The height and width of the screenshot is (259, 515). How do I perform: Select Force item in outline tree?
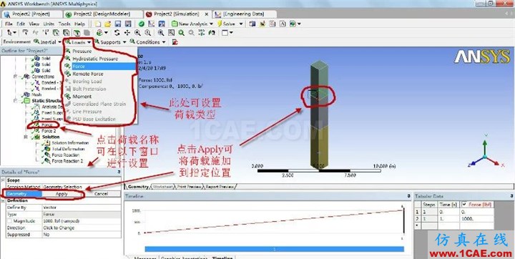point(47,125)
